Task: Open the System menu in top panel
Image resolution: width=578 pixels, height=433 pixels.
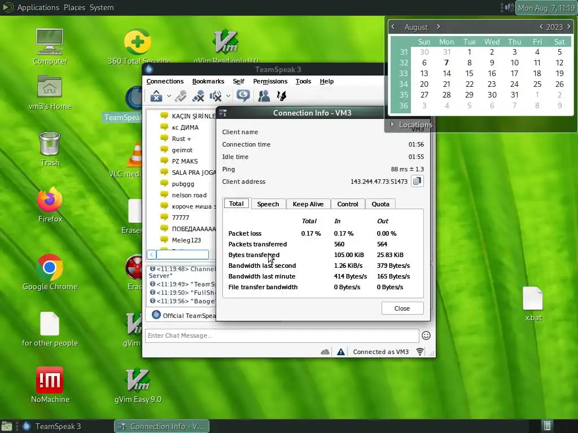Action: (x=102, y=7)
